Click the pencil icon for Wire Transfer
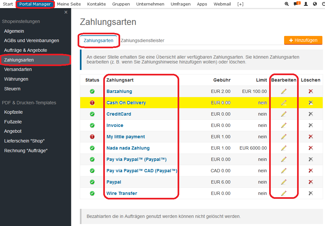325x226 pixels. pyautogui.click(x=284, y=193)
